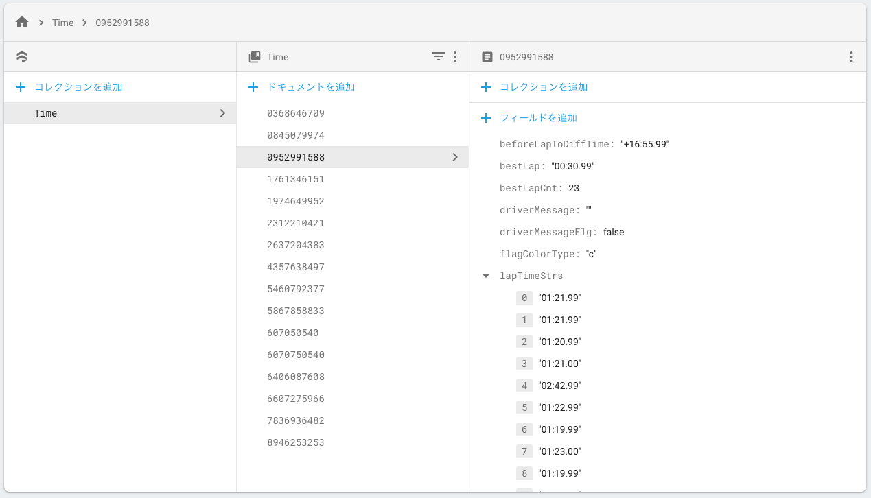871x498 pixels.
Task: Click the chevron next to the Time collection
Action: pyautogui.click(x=222, y=113)
